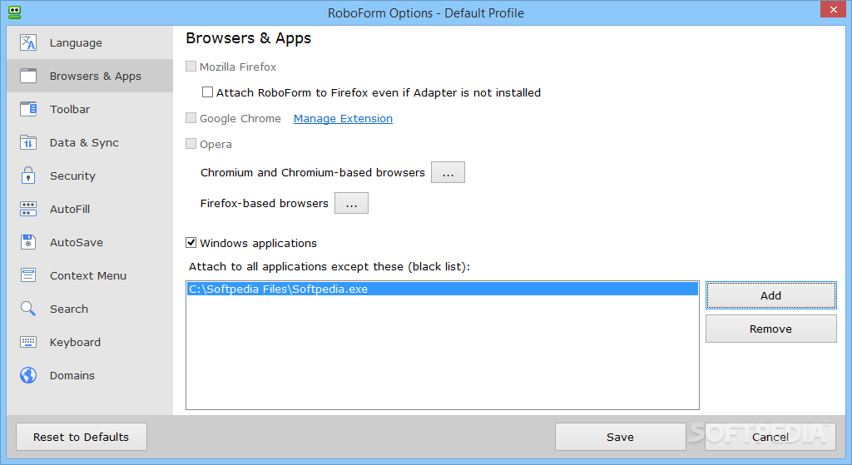The width and height of the screenshot is (852, 465).
Task: Click the RoboForm logo in title bar
Action: 15,12
